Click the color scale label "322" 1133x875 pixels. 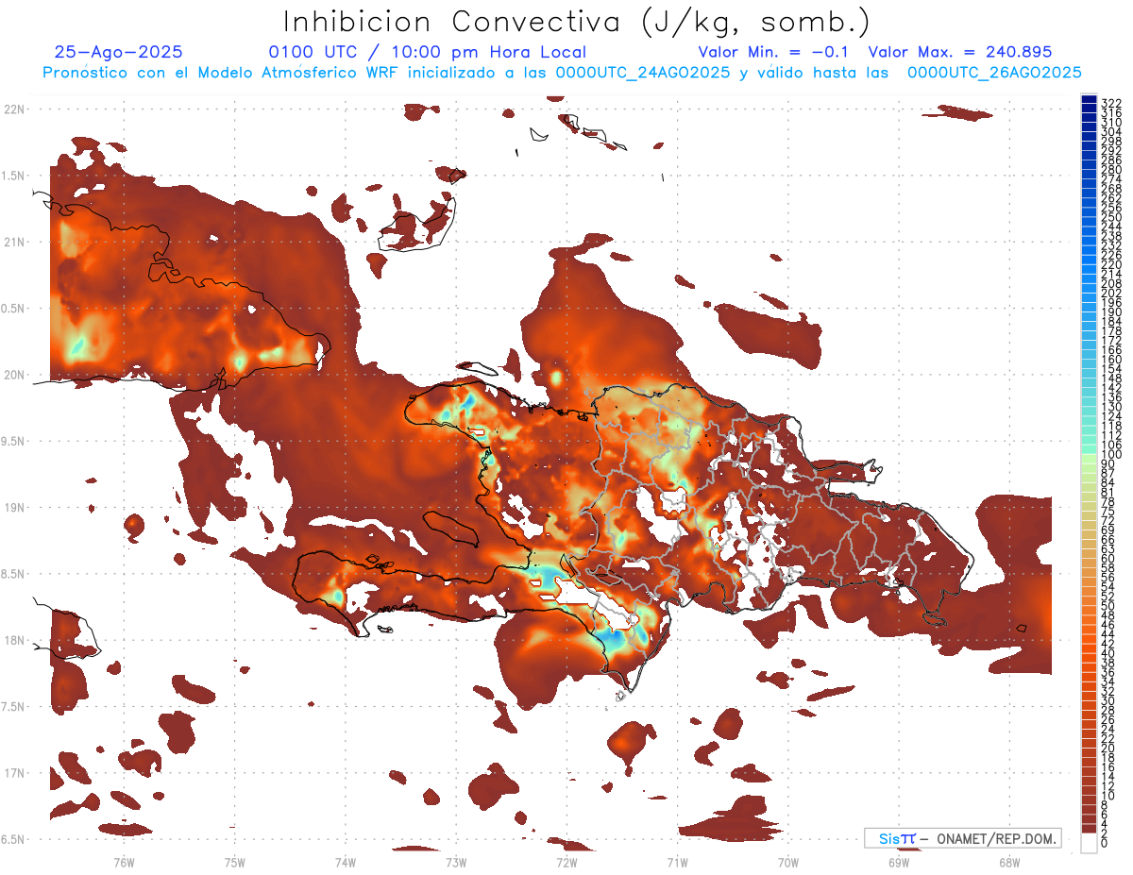pos(1111,102)
